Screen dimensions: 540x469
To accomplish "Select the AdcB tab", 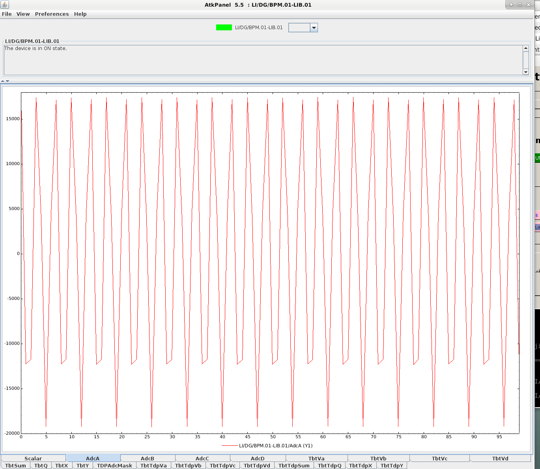I will tap(148, 458).
